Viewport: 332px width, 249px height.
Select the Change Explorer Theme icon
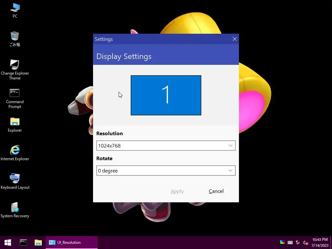pyautogui.click(x=15, y=70)
